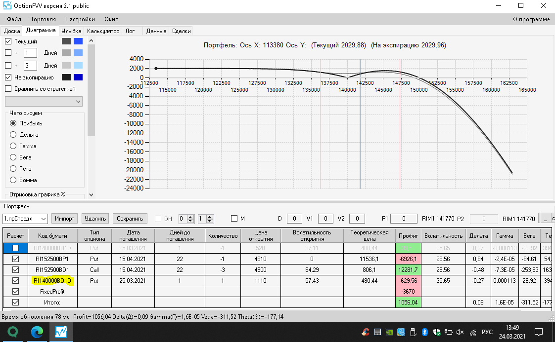Click the muted volume speaker icon
This screenshot has width=555, height=342.
tap(460, 332)
